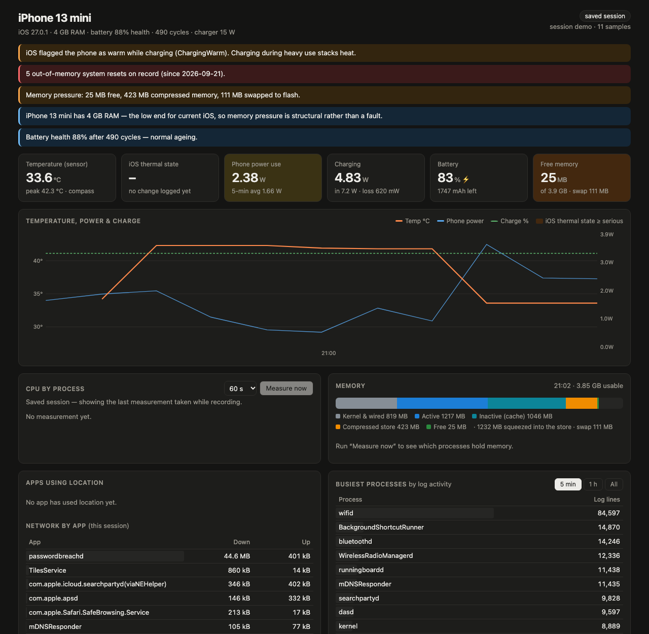Select passwordbreachd in the network table

point(169,556)
